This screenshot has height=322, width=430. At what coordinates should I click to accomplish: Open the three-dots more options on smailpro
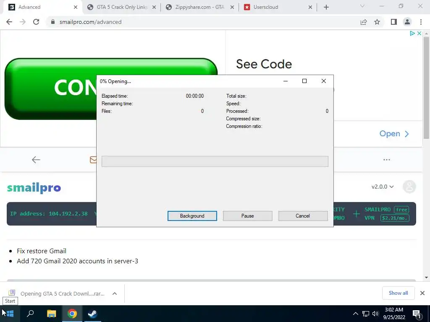click(x=387, y=160)
